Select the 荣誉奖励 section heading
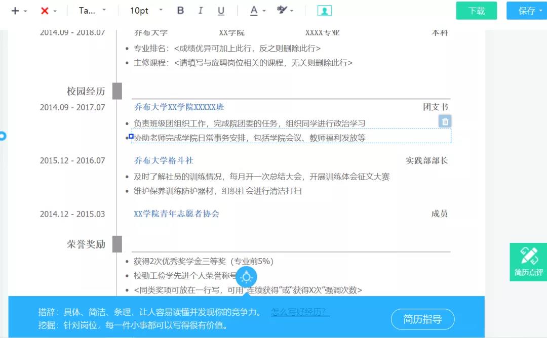Screen dimensions: 547x338 pos(86,244)
